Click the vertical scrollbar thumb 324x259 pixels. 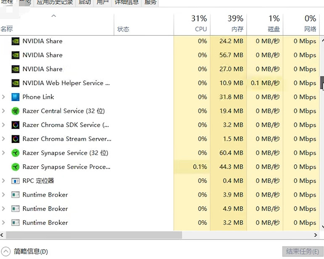(322, 83)
